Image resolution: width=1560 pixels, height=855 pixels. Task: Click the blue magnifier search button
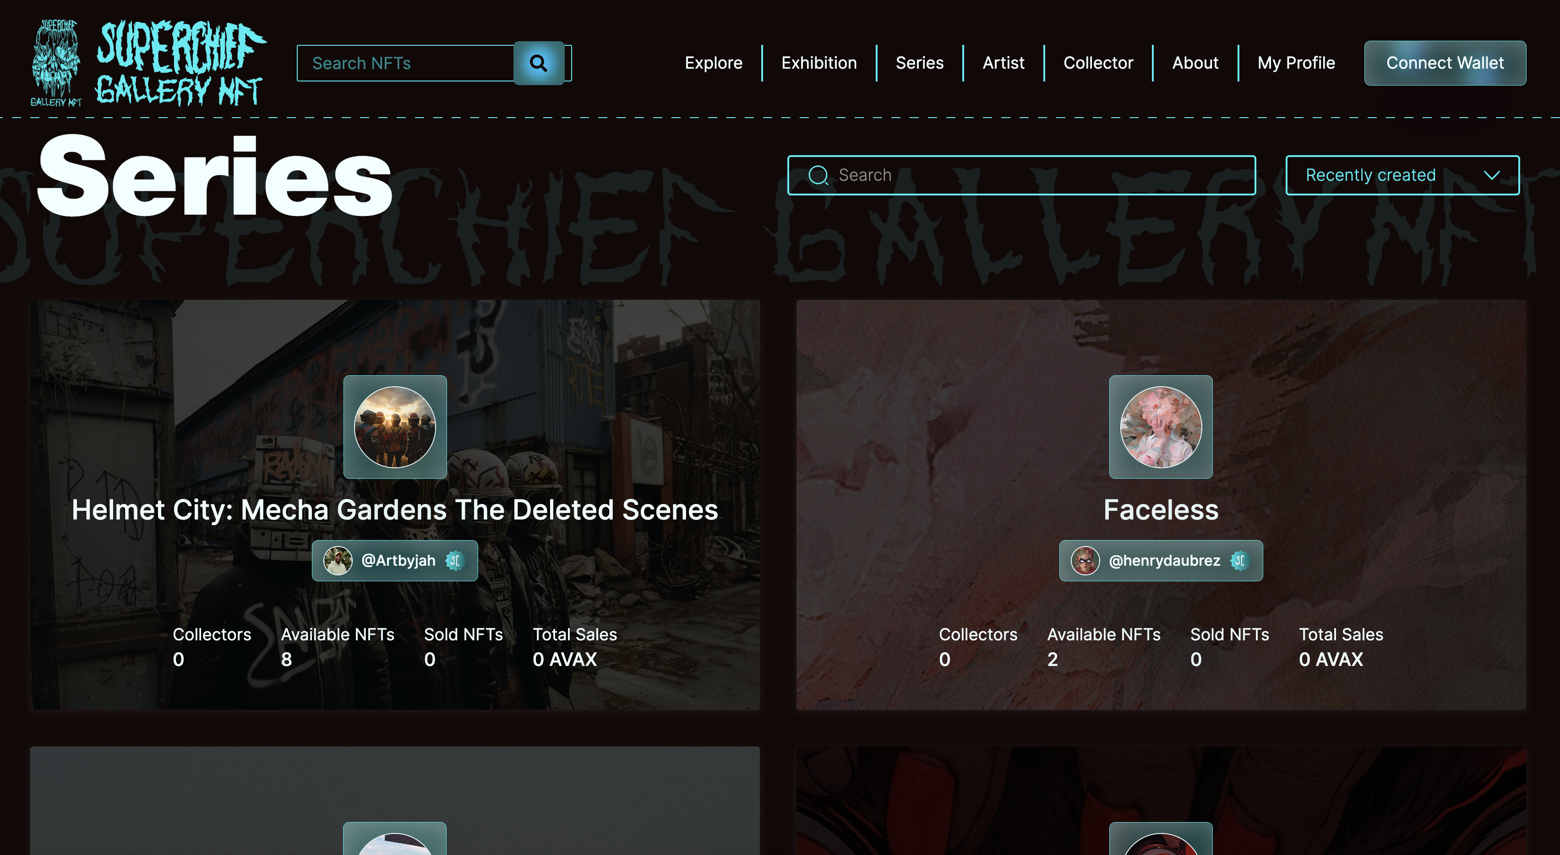[x=538, y=63]
